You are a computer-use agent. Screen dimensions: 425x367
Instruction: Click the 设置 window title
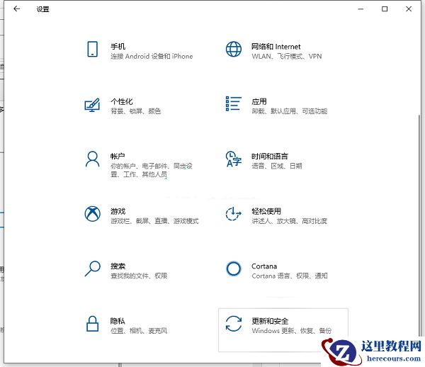[x=42, y=9]
